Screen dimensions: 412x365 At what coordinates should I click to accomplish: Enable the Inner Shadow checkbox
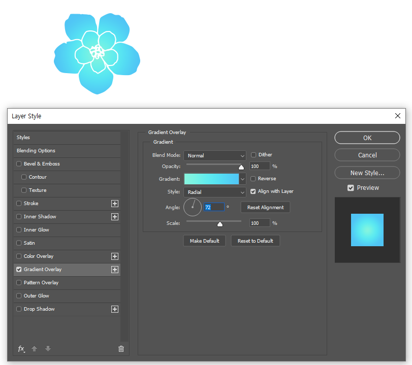[19, 217]
